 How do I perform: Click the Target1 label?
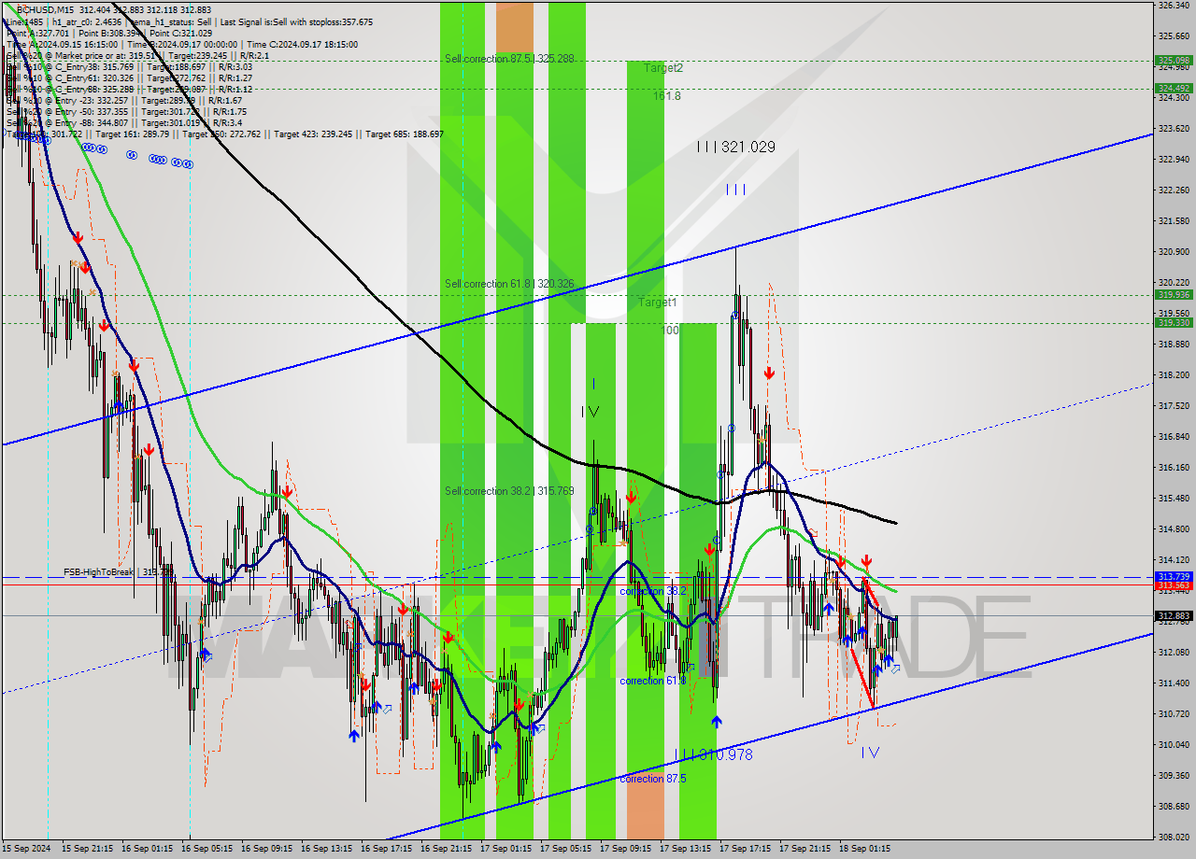point(658,303)
